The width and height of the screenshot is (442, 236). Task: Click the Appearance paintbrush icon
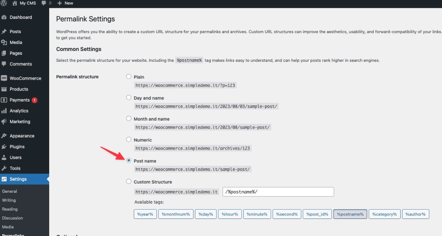coord(4,136)
